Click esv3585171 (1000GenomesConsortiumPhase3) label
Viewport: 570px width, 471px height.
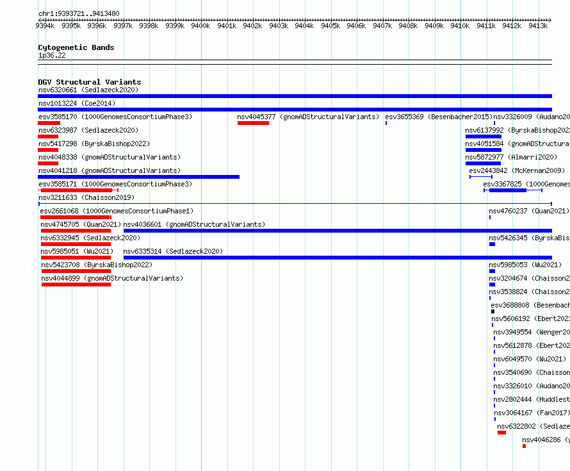tap(115, 184)
